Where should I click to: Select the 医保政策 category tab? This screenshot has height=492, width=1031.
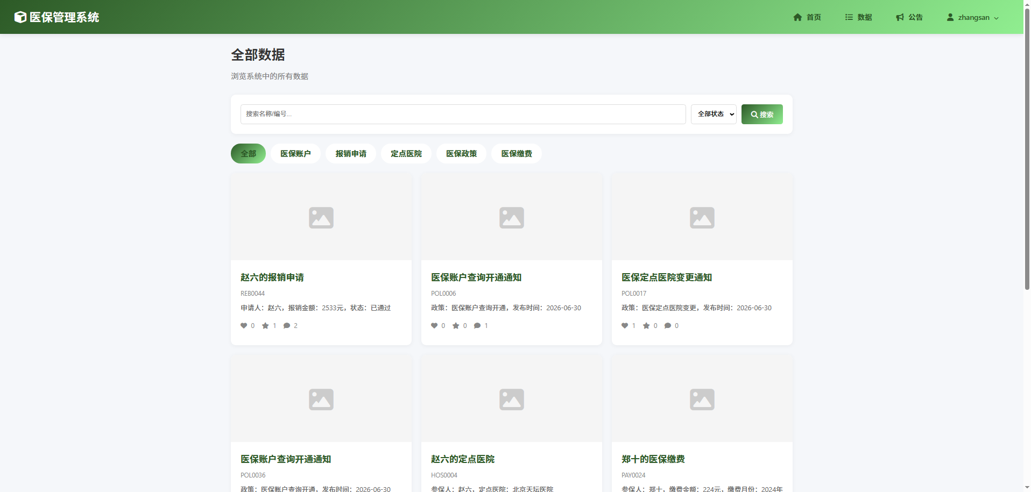coord(461,153)
